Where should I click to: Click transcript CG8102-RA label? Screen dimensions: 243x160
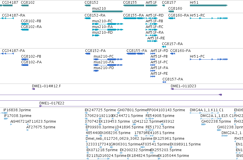tap(31, 27)
